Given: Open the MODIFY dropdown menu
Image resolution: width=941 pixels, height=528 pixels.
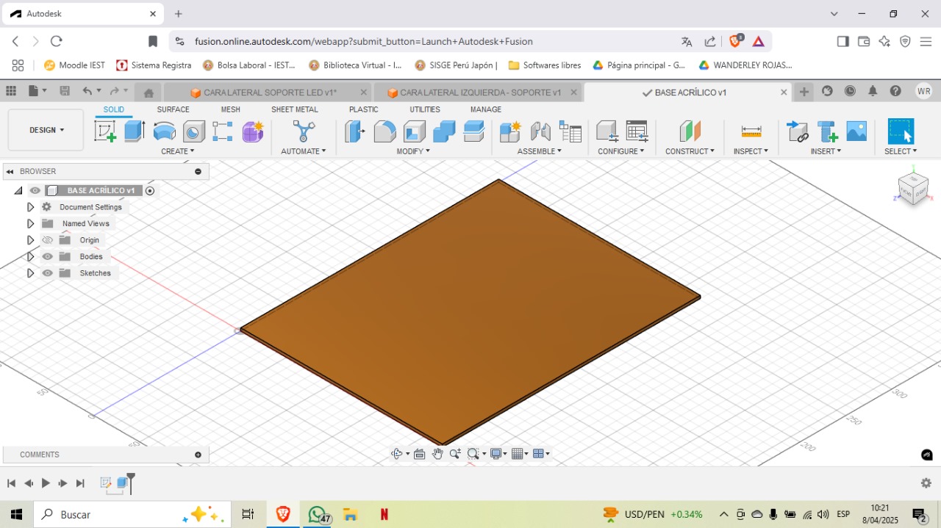Looking at the screenshot, I should click(413, 151).
